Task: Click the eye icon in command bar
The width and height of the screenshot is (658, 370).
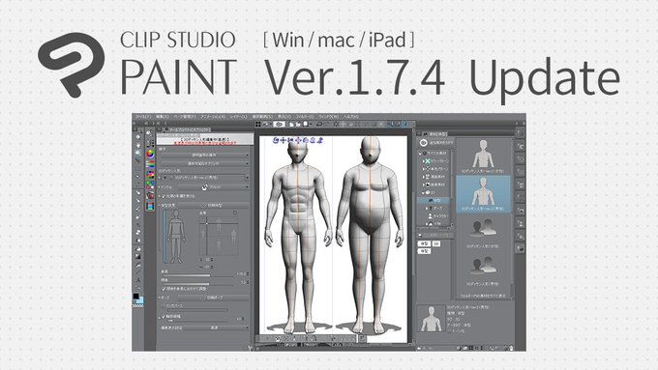Action: coord(279,124)
